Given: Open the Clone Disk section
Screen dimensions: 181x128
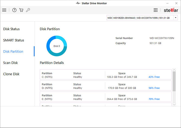Looking at the screenshot, I should coord(11,74).
